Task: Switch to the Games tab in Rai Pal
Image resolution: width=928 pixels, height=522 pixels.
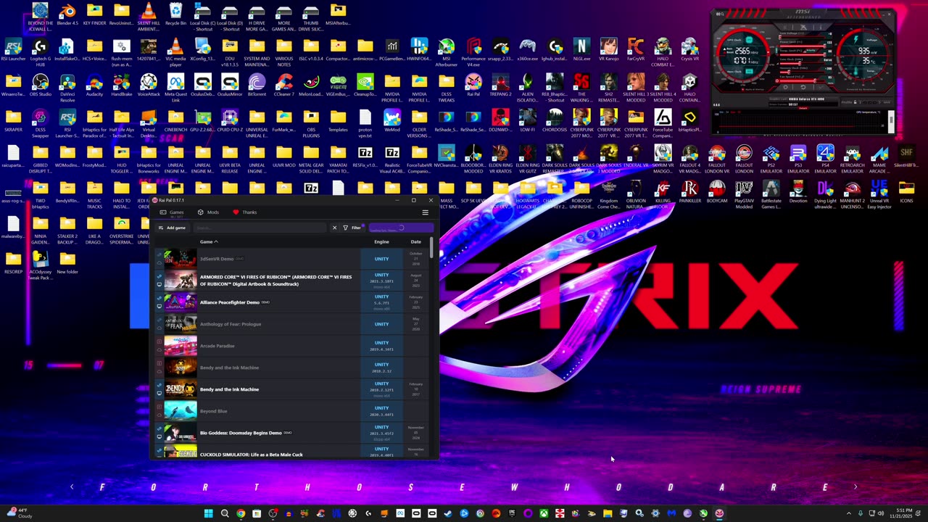Action: [173, 212]
